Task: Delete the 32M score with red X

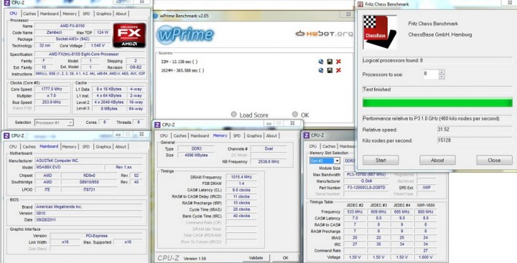Action: tap(338, 62)
